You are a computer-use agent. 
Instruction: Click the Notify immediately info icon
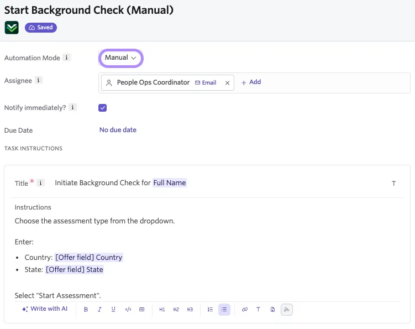[72, 107]
